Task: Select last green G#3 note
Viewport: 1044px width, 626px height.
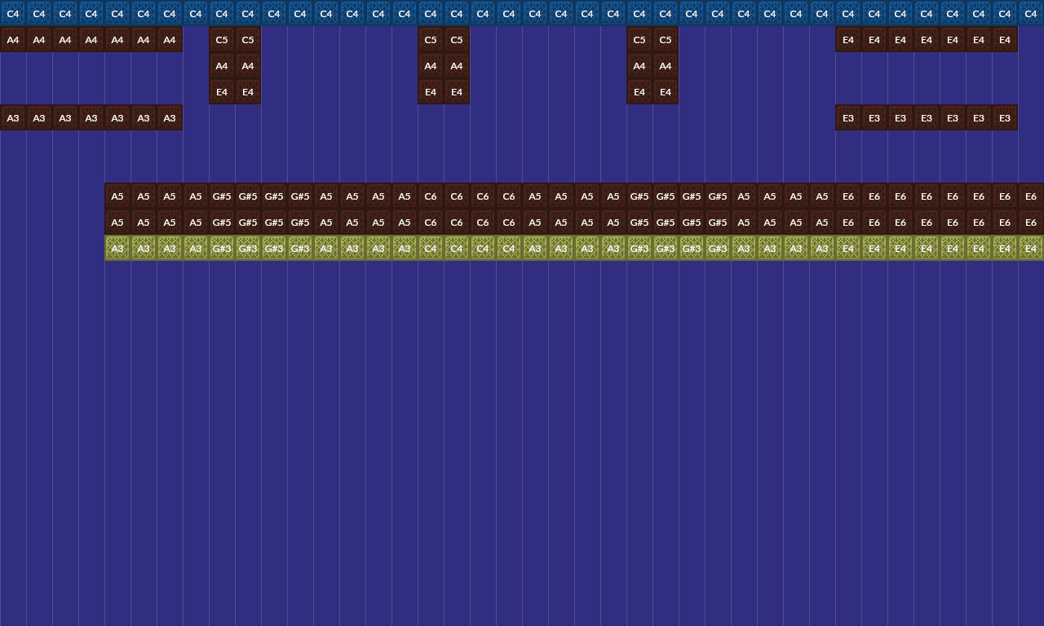Action: pyautogui.click(x=718, y=248)
